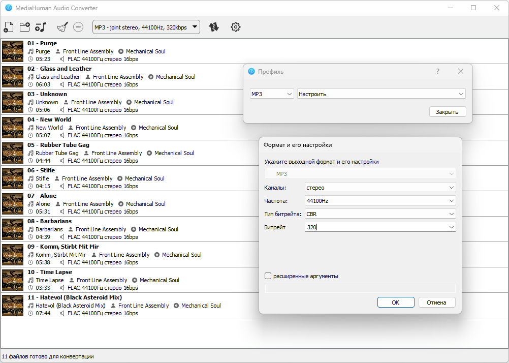509x363 pixels.
Task: Maximize the MediaHuman Audio Converter window
Action: [x=473, y=8]
